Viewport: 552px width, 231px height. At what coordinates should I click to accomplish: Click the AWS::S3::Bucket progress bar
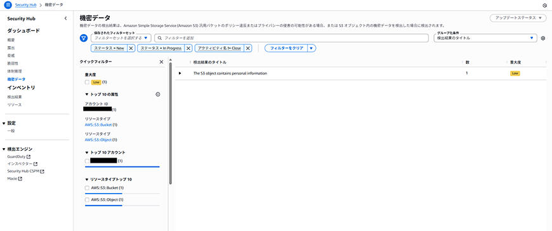122,194
